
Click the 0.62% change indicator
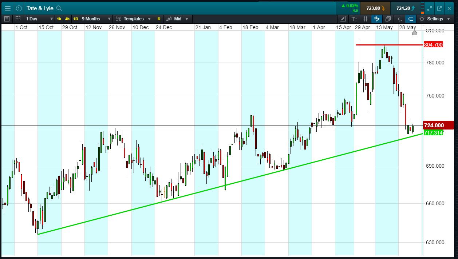[x=350, y=6]
